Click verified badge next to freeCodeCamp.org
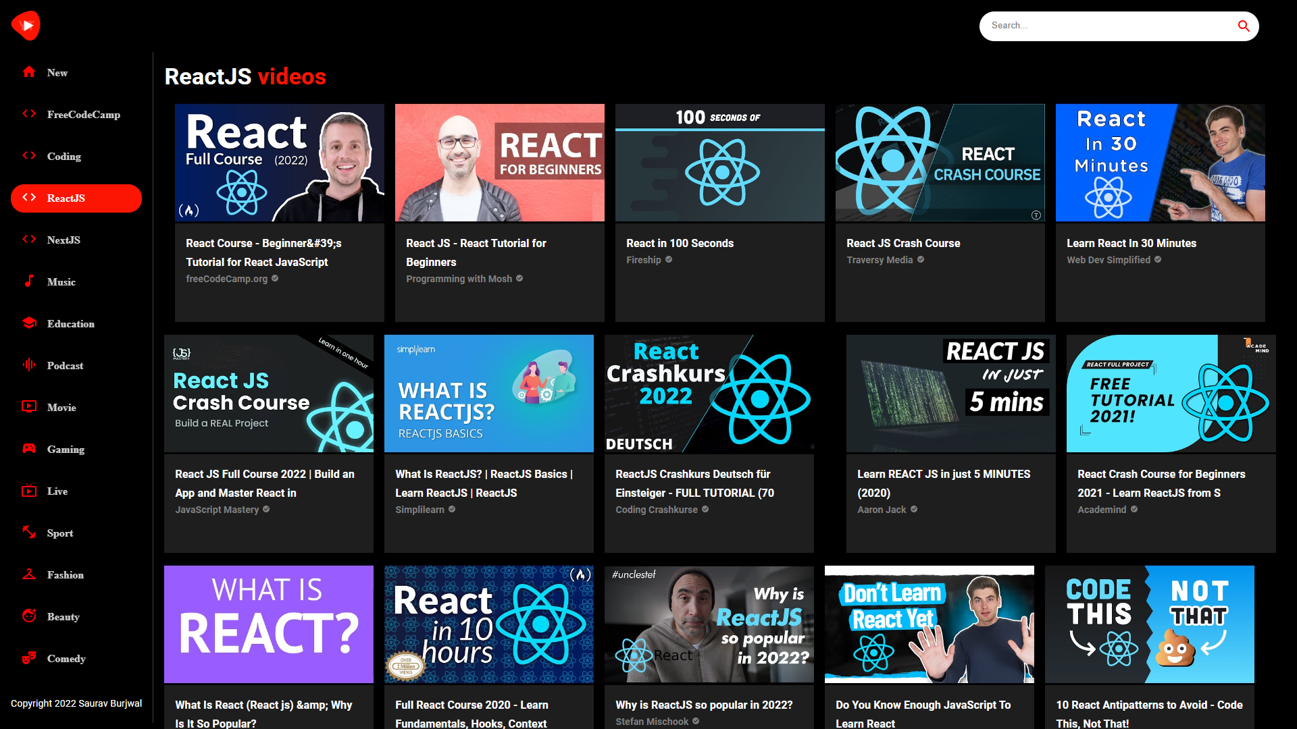This screenshot has width=1297, height=729. (275, 279)
